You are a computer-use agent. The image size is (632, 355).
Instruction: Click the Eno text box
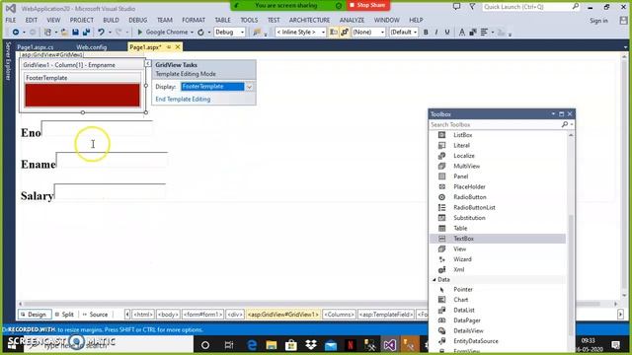[x=97, y=128]
